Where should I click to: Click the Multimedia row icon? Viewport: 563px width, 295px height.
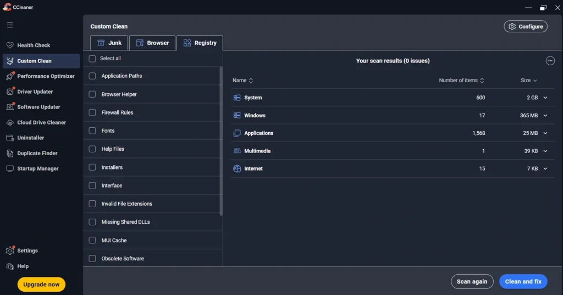pos(237,151)
